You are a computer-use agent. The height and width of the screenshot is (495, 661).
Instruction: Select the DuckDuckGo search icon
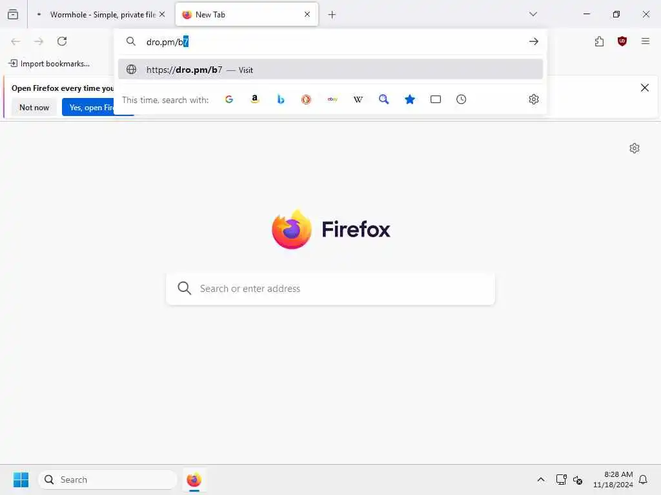(x=307, y=99)
